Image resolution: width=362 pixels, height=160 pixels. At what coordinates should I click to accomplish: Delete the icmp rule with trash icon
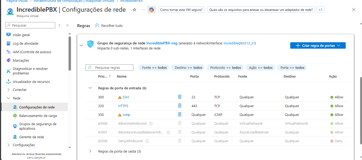click(180, 115)
